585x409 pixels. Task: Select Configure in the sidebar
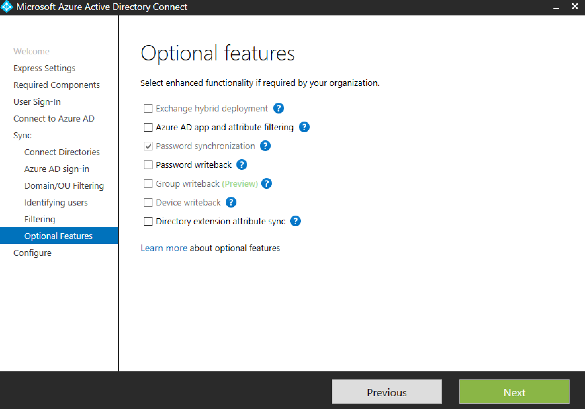click(32, 253)
